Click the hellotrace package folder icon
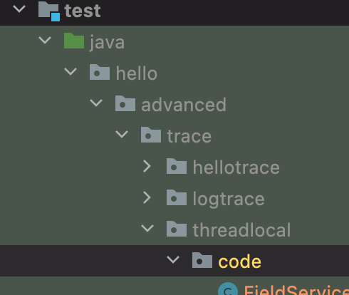Screen dimensions: 349x295 point(177,166)
